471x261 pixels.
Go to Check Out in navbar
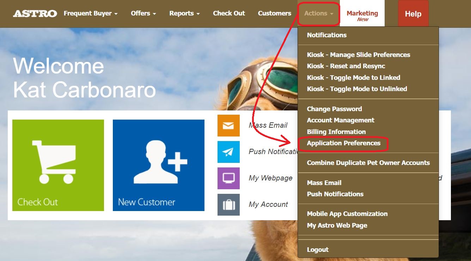tap(229, 13)
